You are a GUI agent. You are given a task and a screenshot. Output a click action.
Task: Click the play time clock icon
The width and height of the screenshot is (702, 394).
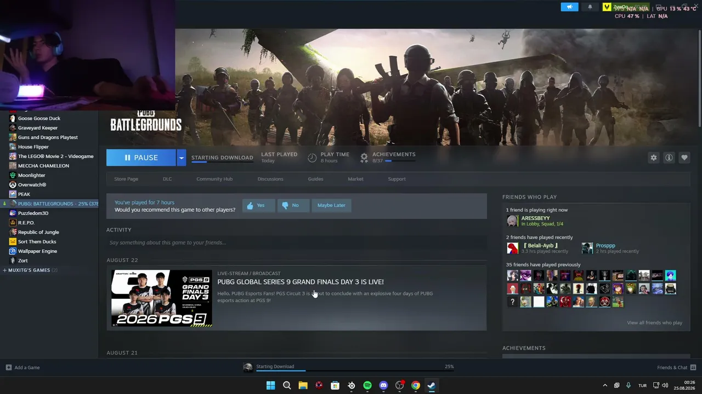tap(312, 158)
